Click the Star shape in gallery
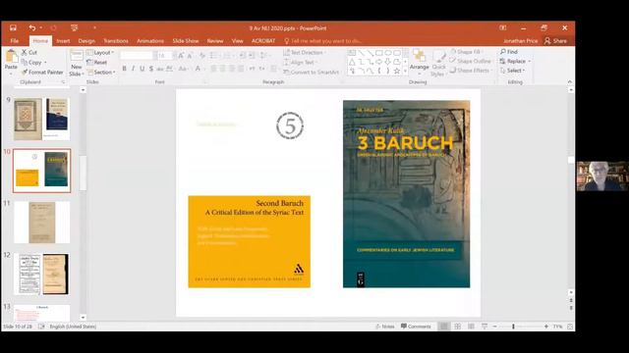 click(x=397, y=71)
